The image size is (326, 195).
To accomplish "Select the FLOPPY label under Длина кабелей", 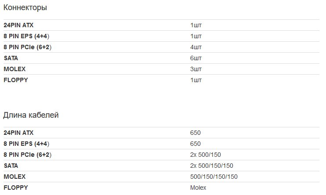I will [x=15, y=188].
